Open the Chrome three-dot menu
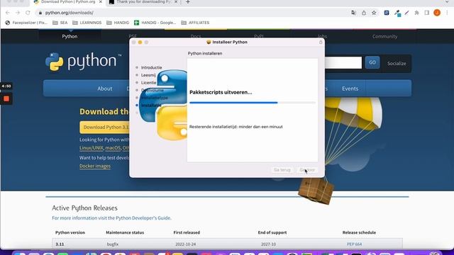 point(448,13)
